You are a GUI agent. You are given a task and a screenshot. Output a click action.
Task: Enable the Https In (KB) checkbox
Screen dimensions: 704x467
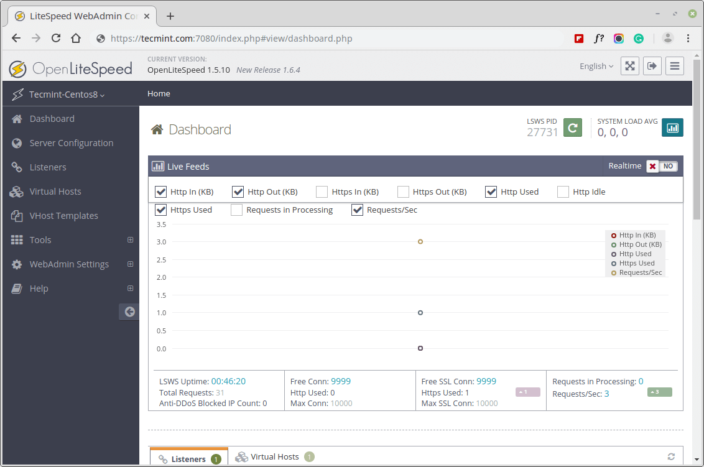pyautogui.click(x=322, y=192)
